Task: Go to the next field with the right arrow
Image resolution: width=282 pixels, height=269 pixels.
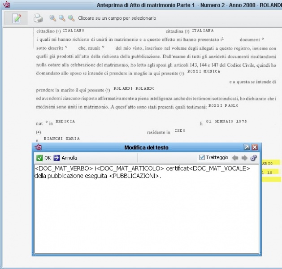Action: [x=244, y=158]
